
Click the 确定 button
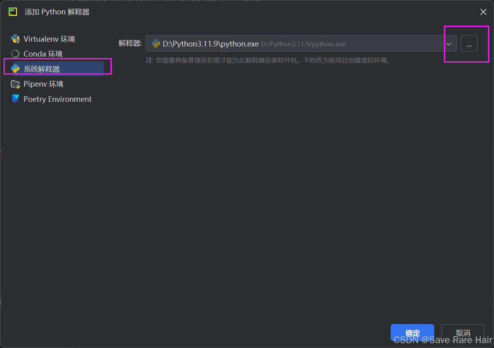click(x=412, y=333)
